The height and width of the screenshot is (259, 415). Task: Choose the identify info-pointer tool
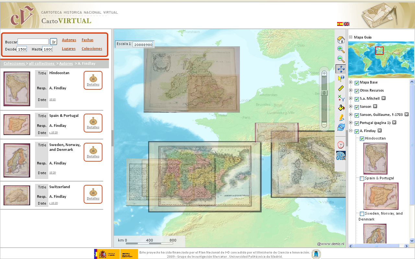341,78
